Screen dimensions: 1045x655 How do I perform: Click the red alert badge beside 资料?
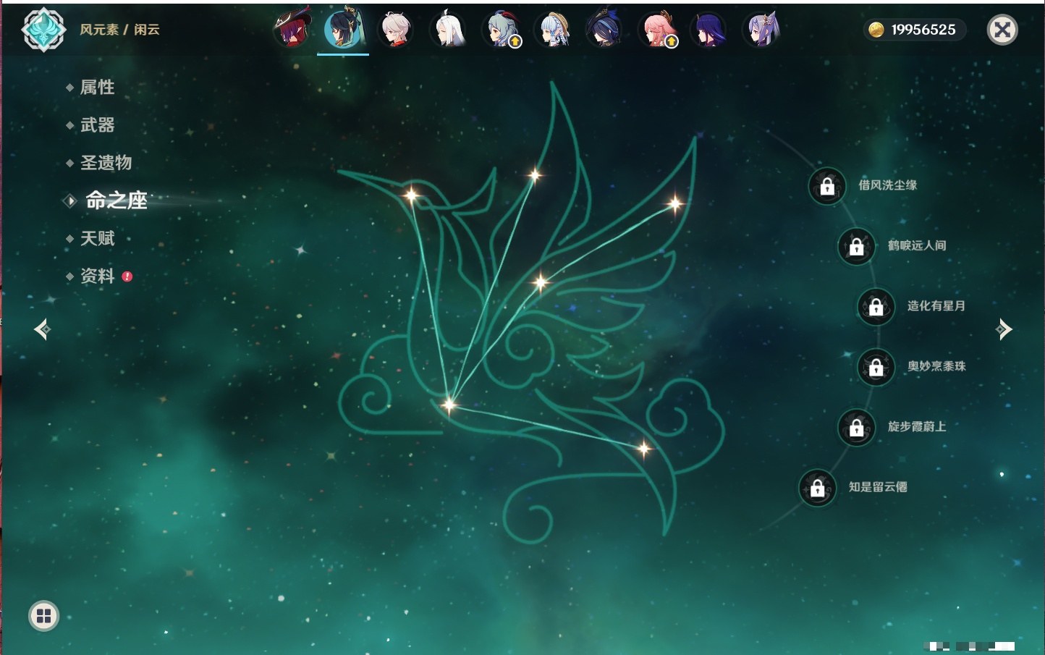tap(127, 276)
